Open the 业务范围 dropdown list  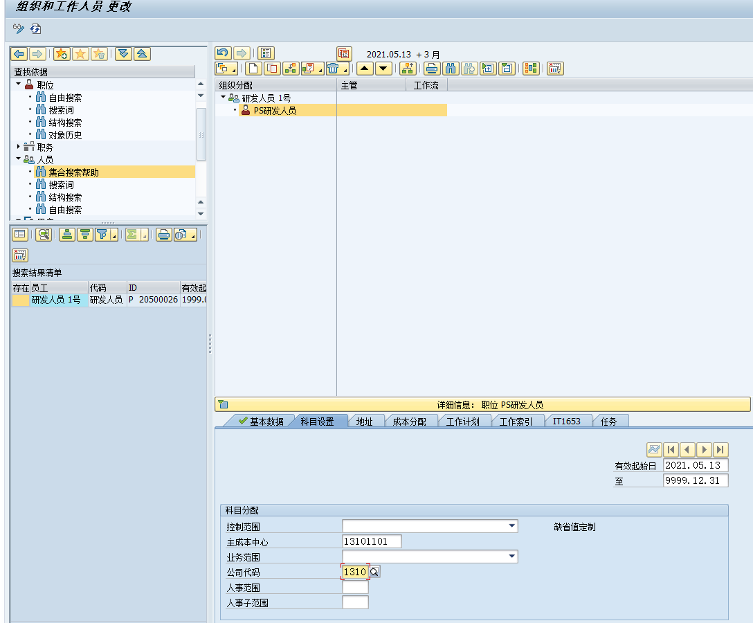point(512,556)
